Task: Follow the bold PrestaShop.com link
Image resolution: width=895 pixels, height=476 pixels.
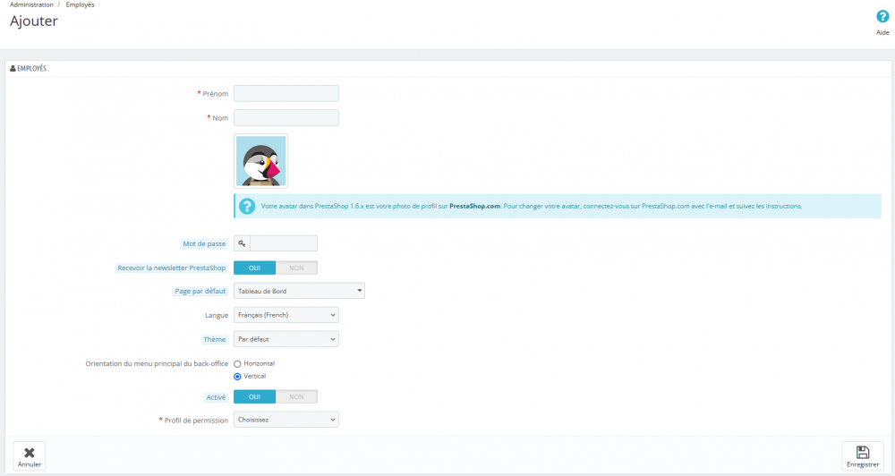Action: pos(475,206)
